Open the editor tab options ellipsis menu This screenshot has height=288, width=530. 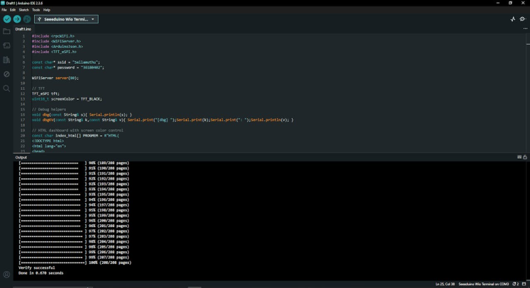coord(525,29)
